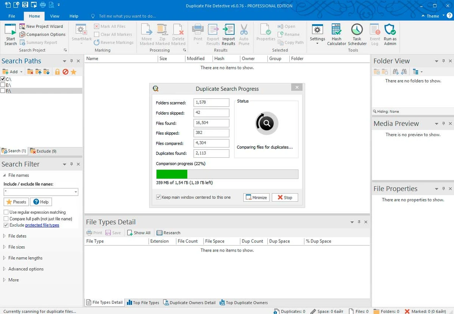Switch to the View ribbon tab
The height and width of the screenshot is (314, 454).
(55, 16)
